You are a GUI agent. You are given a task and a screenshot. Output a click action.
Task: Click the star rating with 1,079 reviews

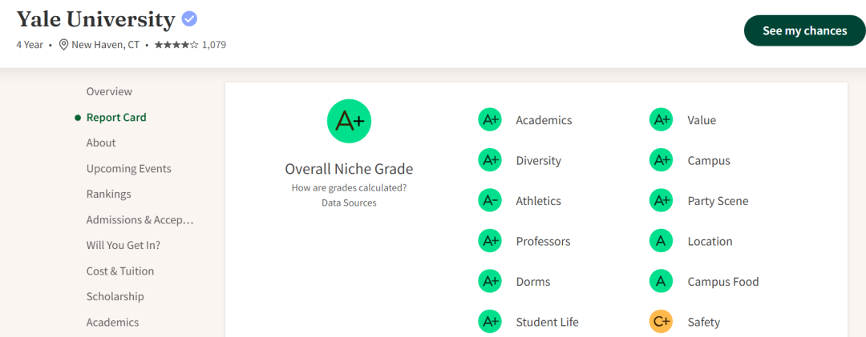click(190, 45)
